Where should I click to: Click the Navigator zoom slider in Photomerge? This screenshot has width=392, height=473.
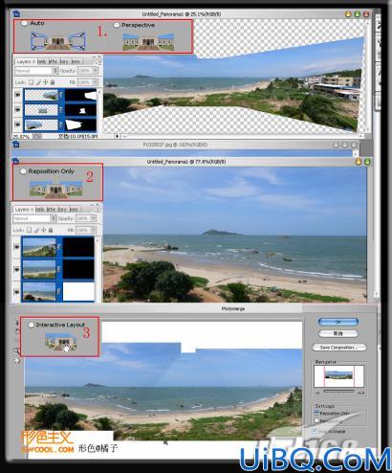[338, 391]
